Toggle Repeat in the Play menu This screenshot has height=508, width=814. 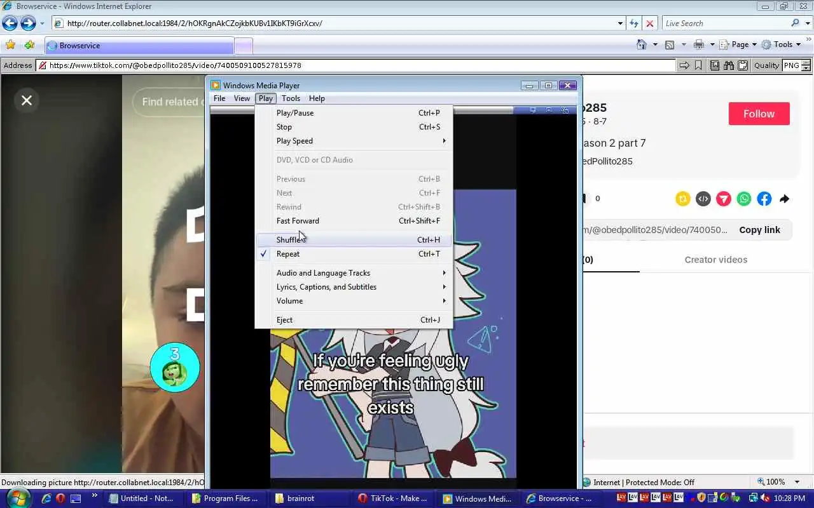[x=354, y=254]
